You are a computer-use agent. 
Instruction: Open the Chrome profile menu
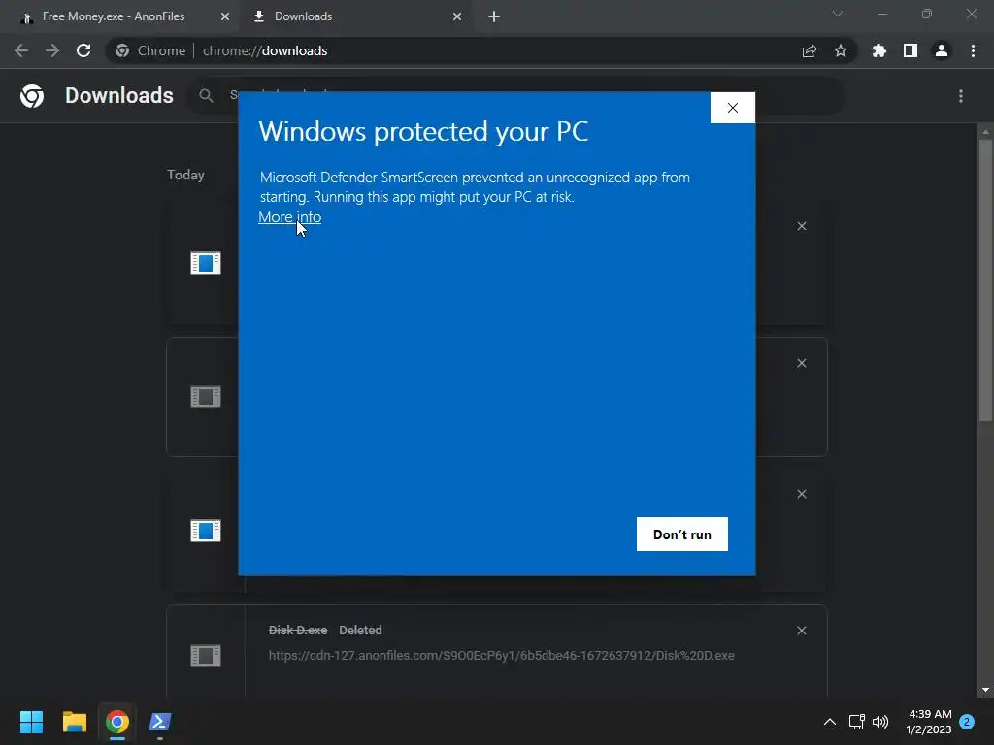(x=942, y=50)
